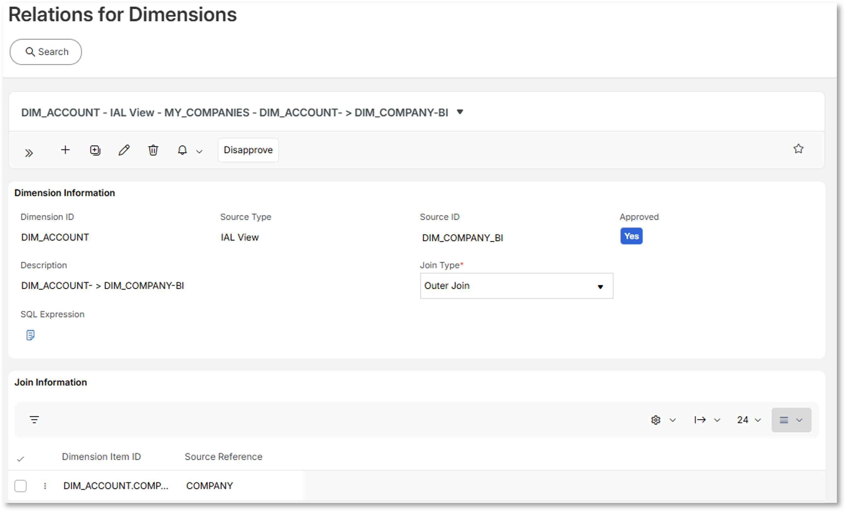Expand the navigation double-chevron icon
The image size is (846, 512).
[x=29, y=152]
